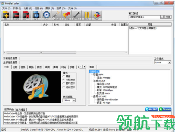Click the MediaCoder VOD行业版 product link
This screenshot has height=132, width=175.
(x=41, y=117)
